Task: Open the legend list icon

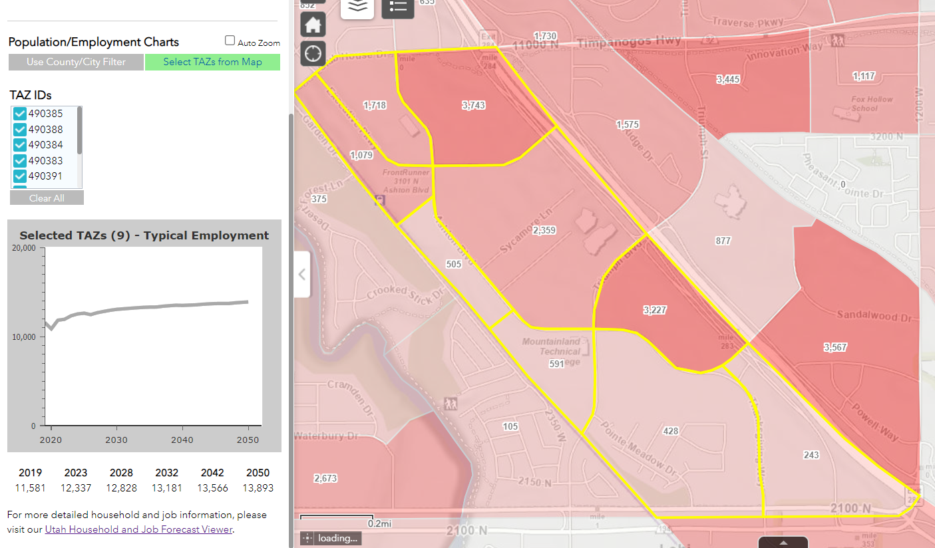Action: point(398,7)
